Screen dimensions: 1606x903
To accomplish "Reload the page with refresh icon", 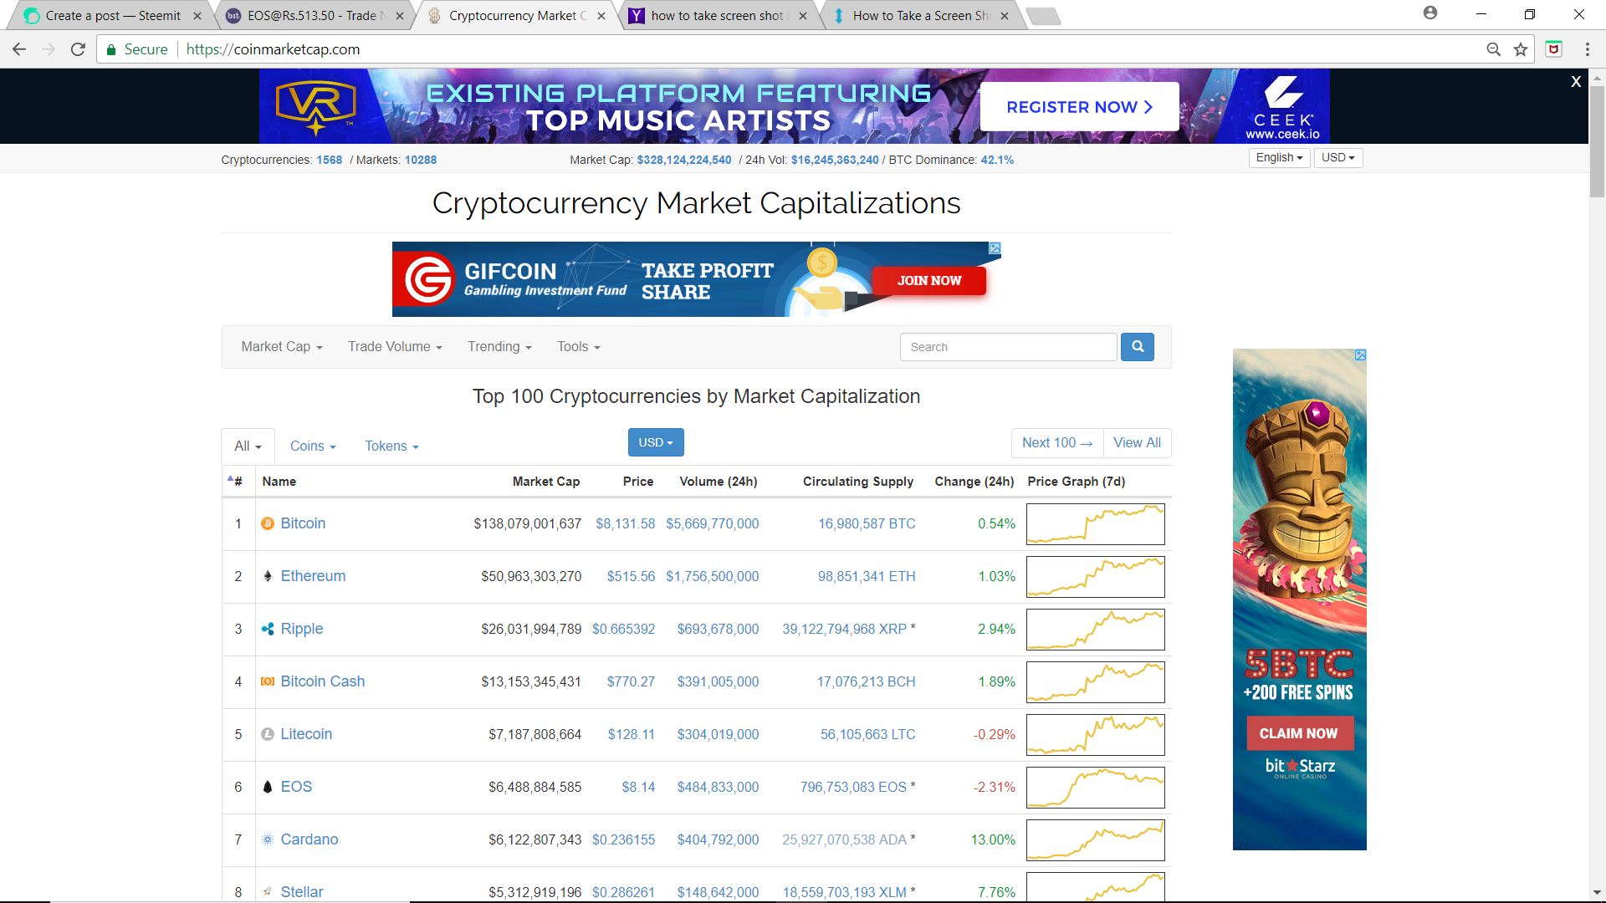I will tap(78, 49).
